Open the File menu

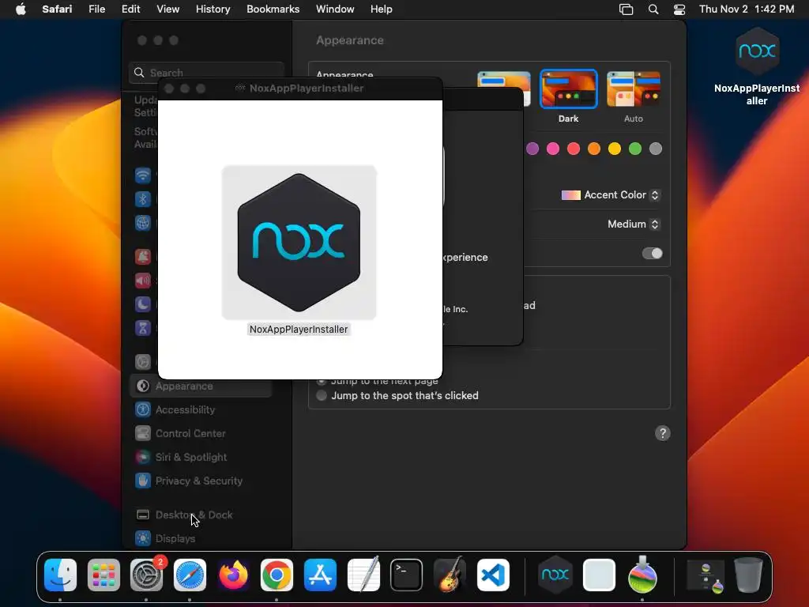click(x=96, y=9)
